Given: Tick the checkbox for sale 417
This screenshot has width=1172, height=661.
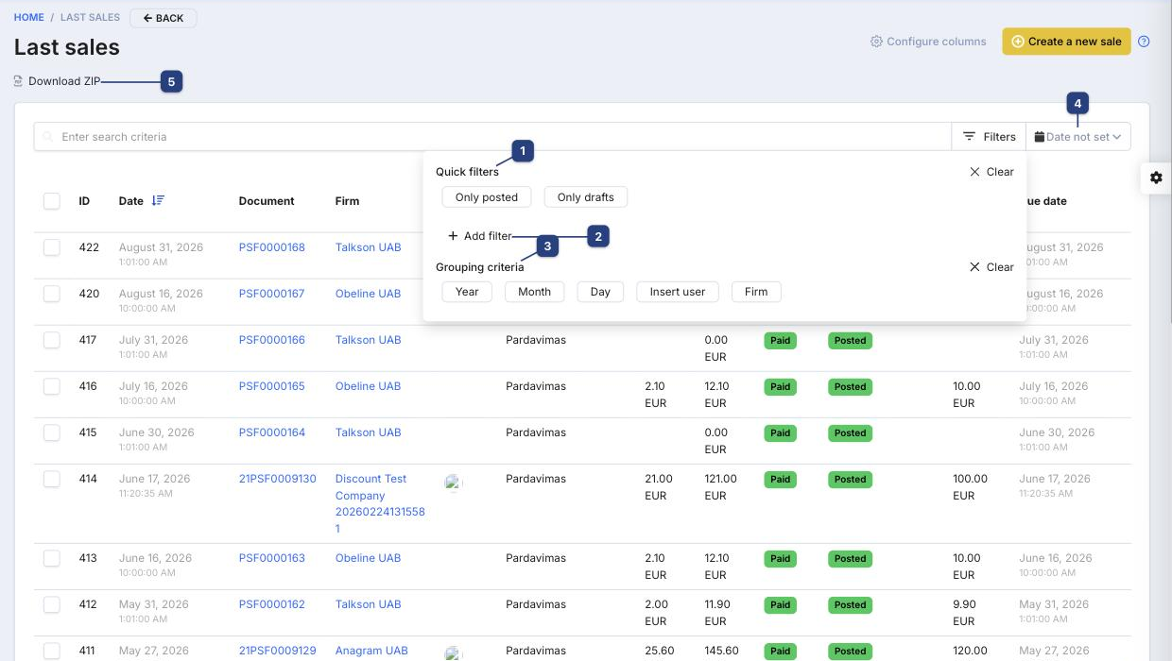Looking at the screenshot, I should (x=52, y=340).
